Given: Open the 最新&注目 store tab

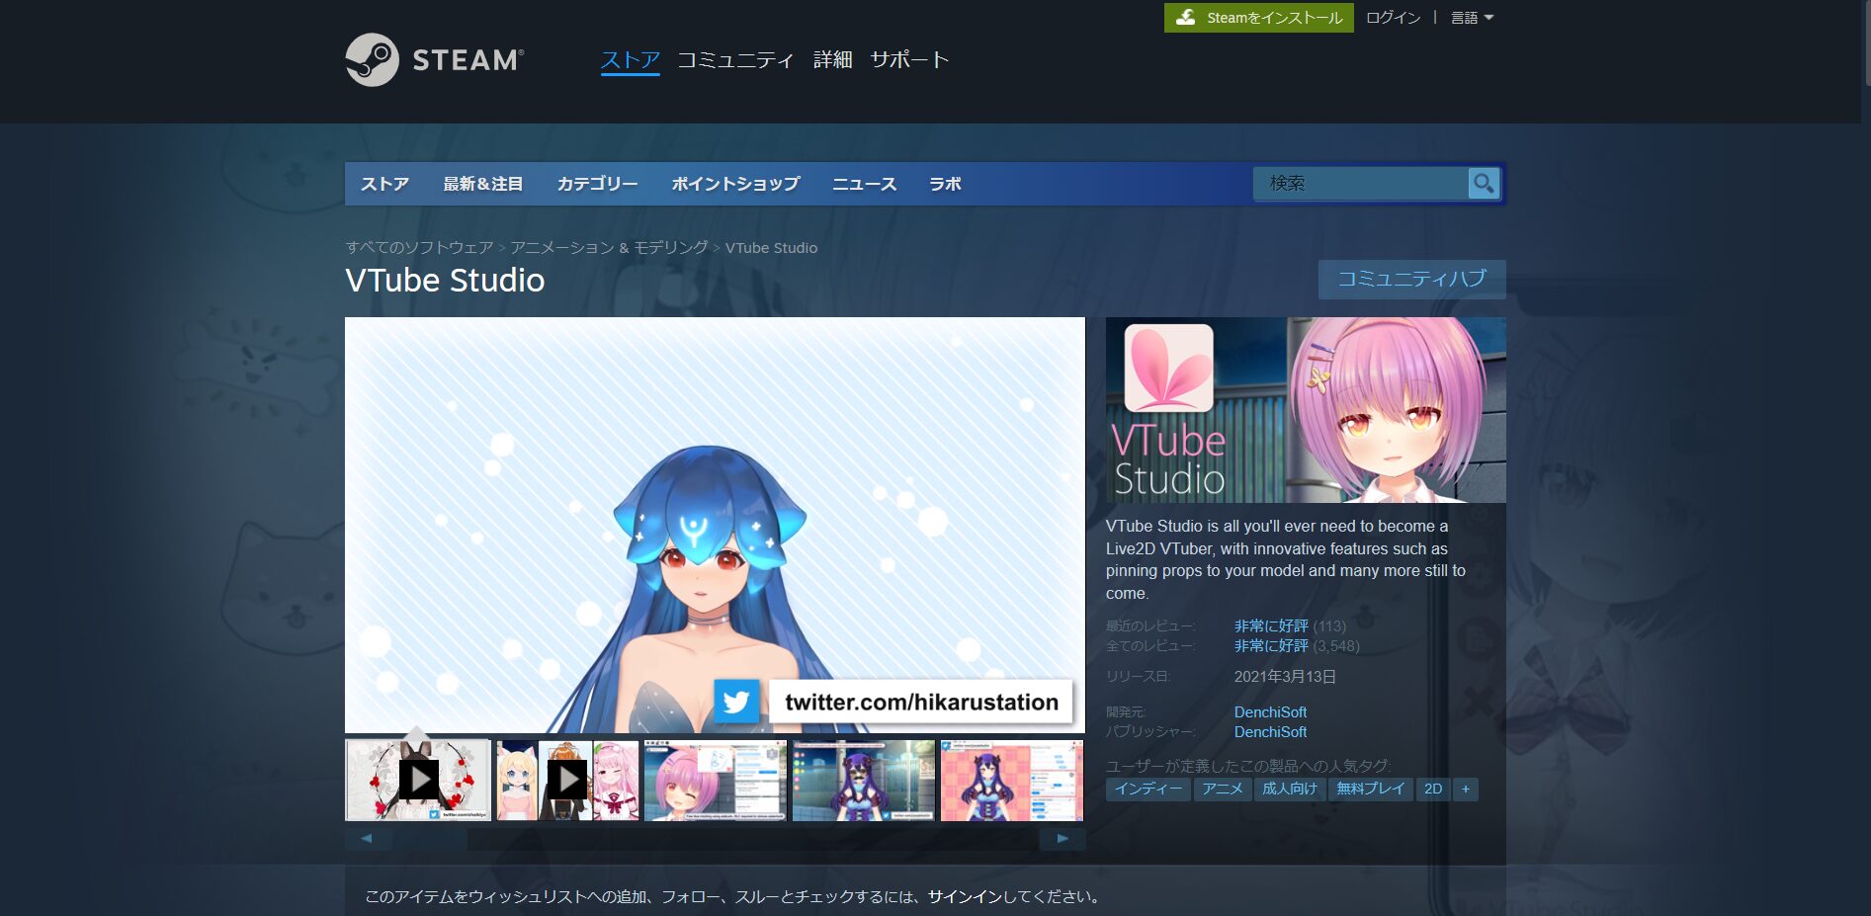Looking at the screenshot, I should tap(482, 184).
